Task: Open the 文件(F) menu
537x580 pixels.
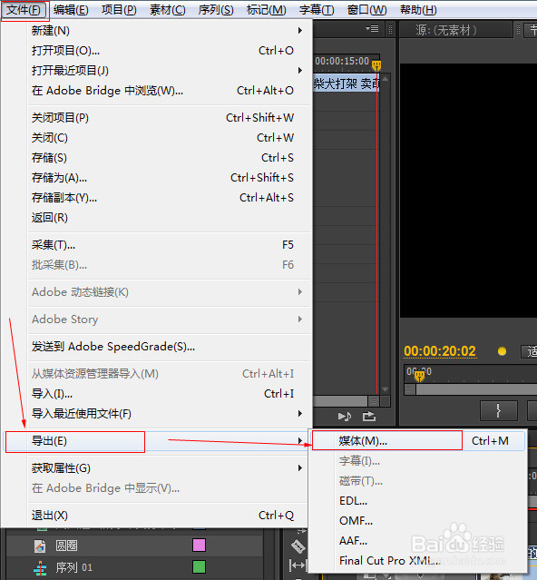Action: click(x=24, y=10)
